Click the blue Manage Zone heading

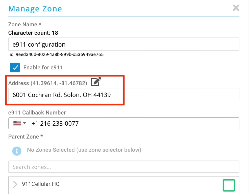35,9
